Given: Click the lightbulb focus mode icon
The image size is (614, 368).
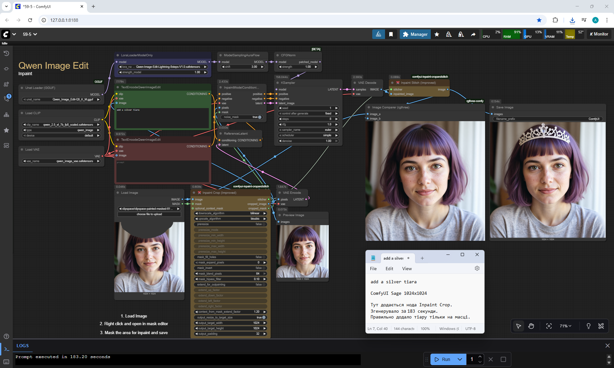Looking at the screenshot, I should [x=588, y=326].
